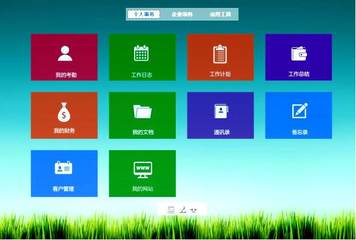Screen dimensions: 356x240
Task: Click the U-shaped icon in bottom bar
Action: point(193,210)
